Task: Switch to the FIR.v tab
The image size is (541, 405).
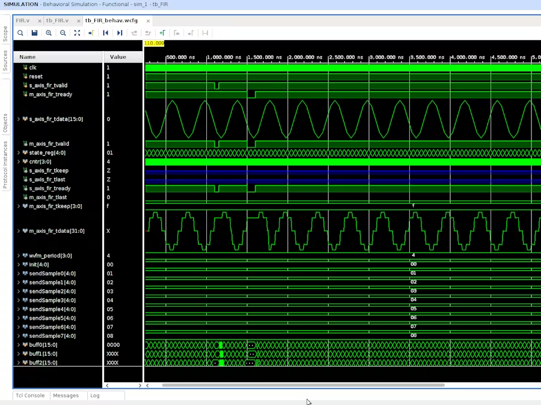Action: [x=22, y=20]
